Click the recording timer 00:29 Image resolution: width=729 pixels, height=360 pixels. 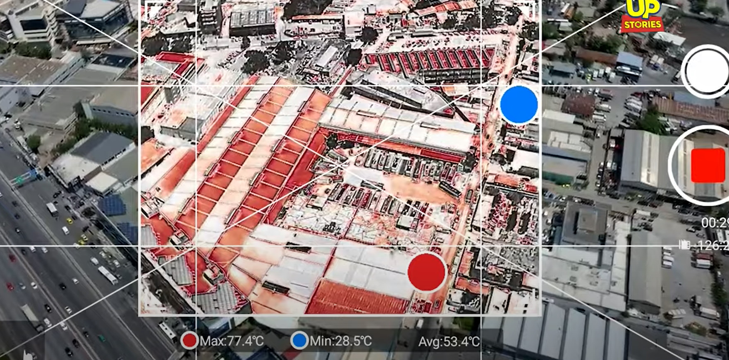point(715,223)
